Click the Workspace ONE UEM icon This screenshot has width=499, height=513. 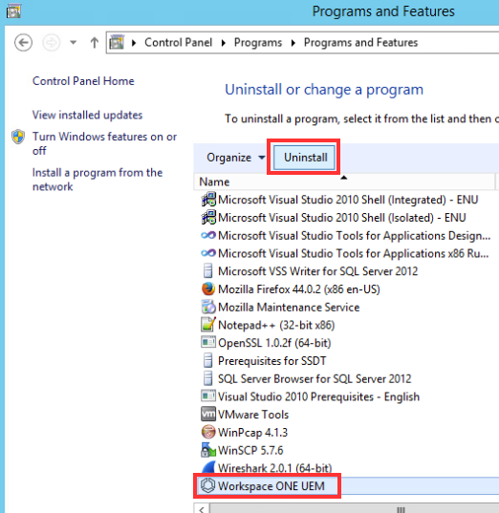[207, 485]
